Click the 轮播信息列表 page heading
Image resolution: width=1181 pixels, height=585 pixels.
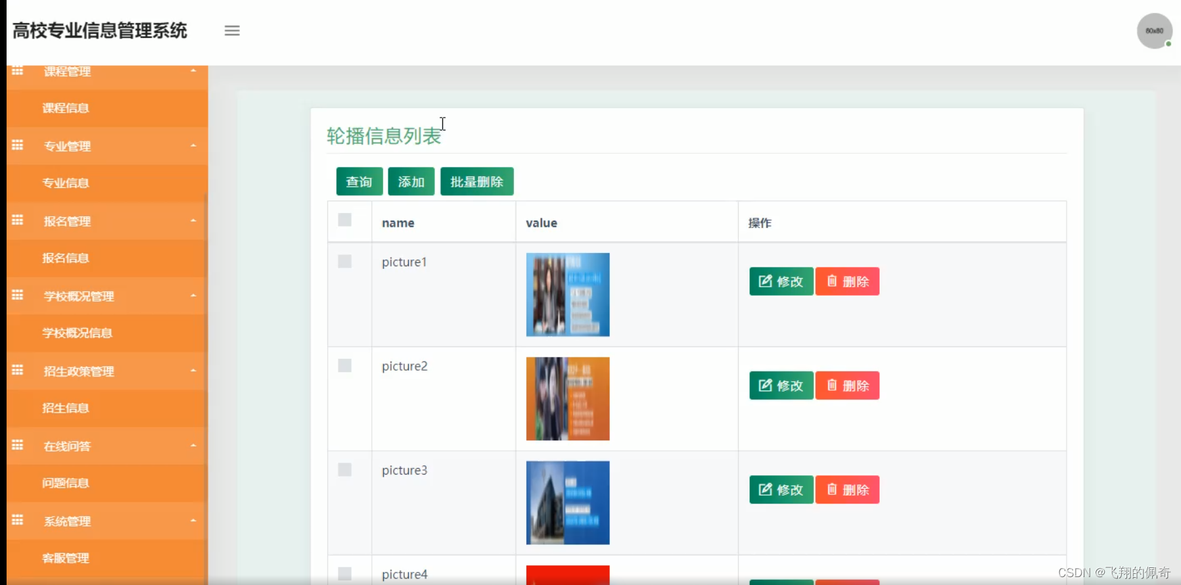coord(384,136)
